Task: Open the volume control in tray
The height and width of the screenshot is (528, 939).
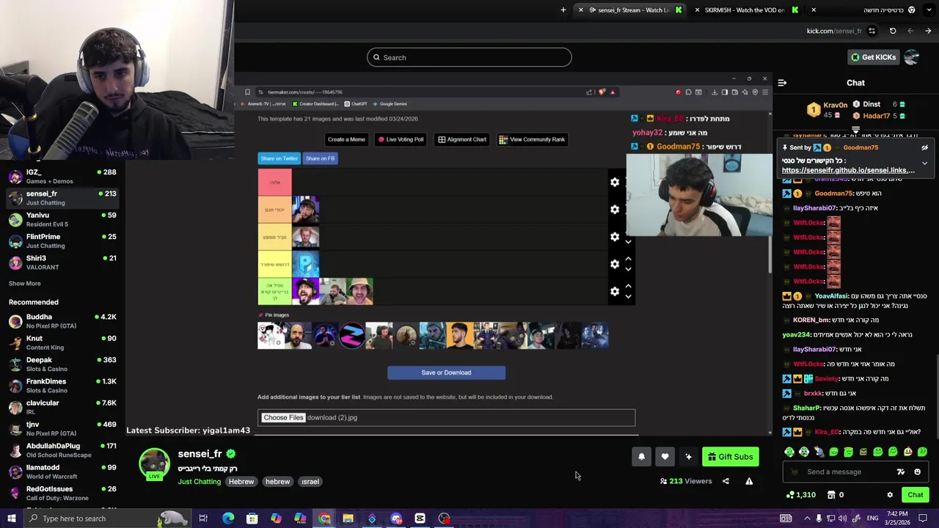Action: [844, 518]
